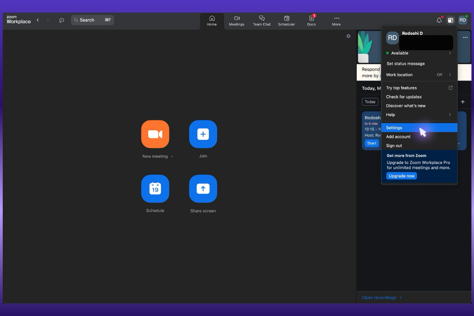Open Settings from the profile menu
474x316 pixels.
pos(419,128)
